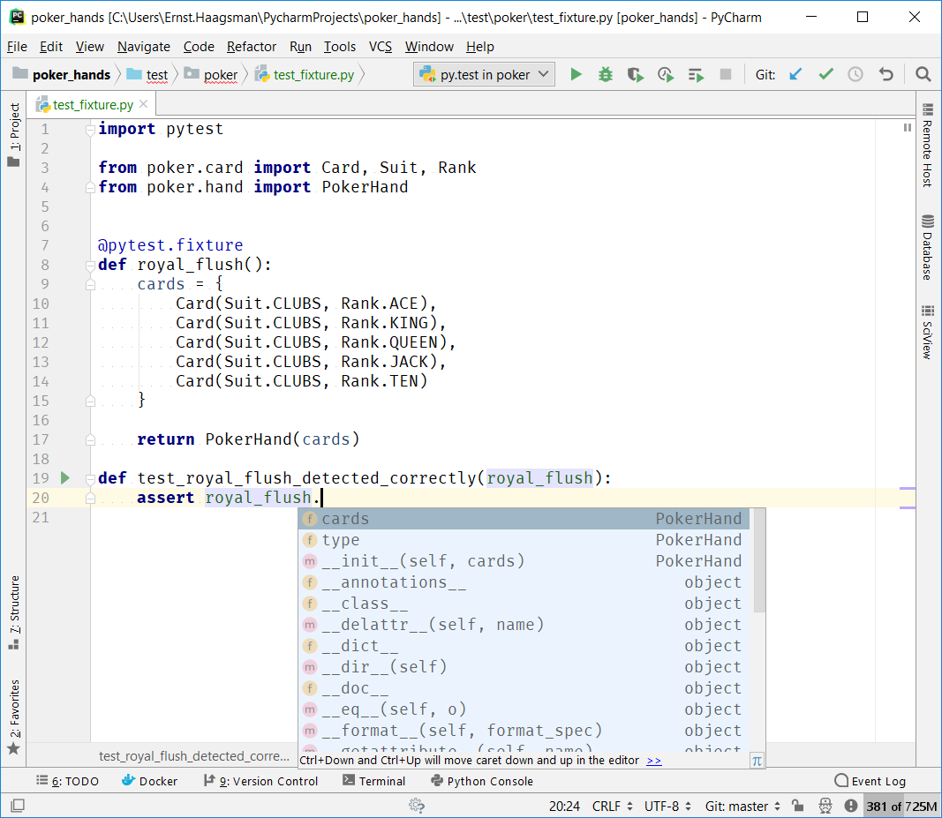Image resolution: width=942 pixels, height=818 pixels.
Task: Select test_fixture.py editor tab
Action: (93, 104)
